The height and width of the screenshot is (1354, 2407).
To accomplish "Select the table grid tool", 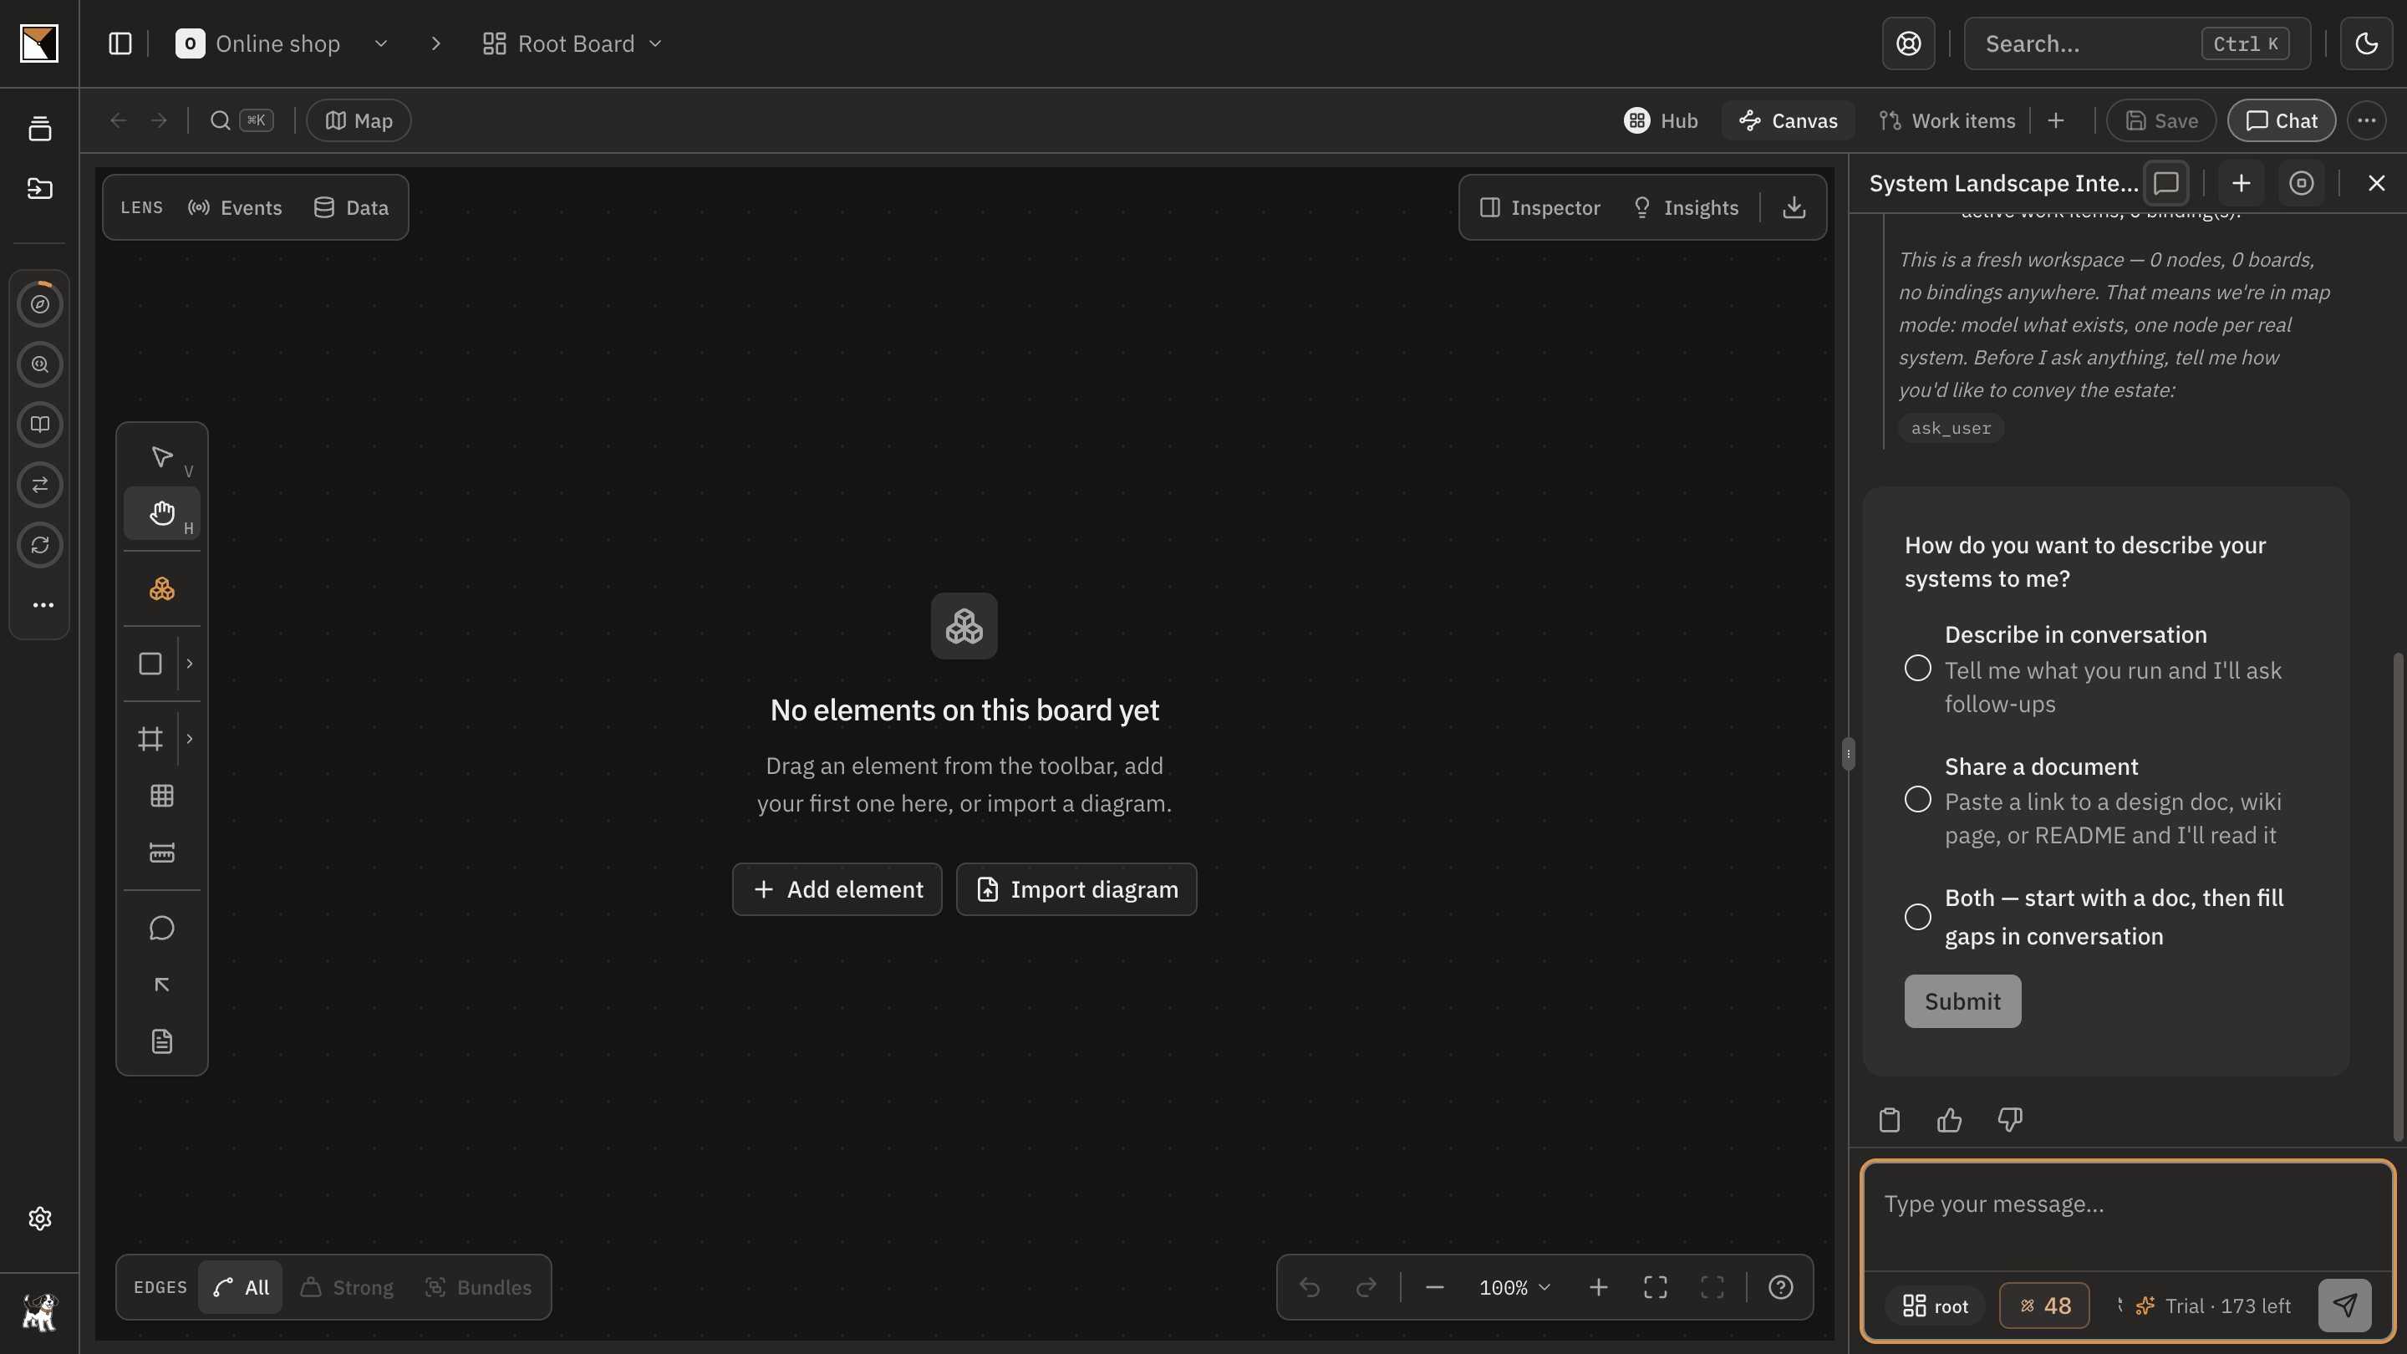I will (161, 795).
